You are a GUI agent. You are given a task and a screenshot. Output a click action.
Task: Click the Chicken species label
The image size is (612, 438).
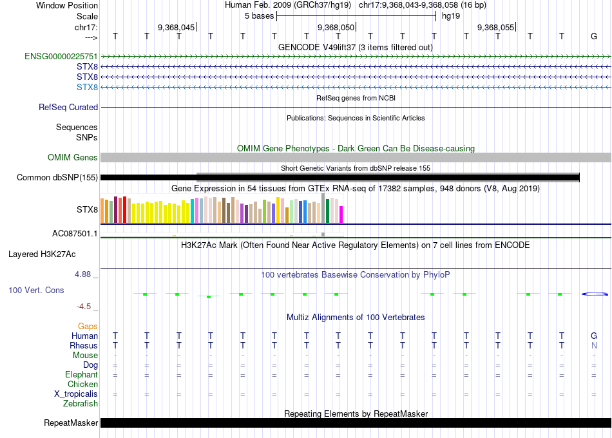[82, 385]
